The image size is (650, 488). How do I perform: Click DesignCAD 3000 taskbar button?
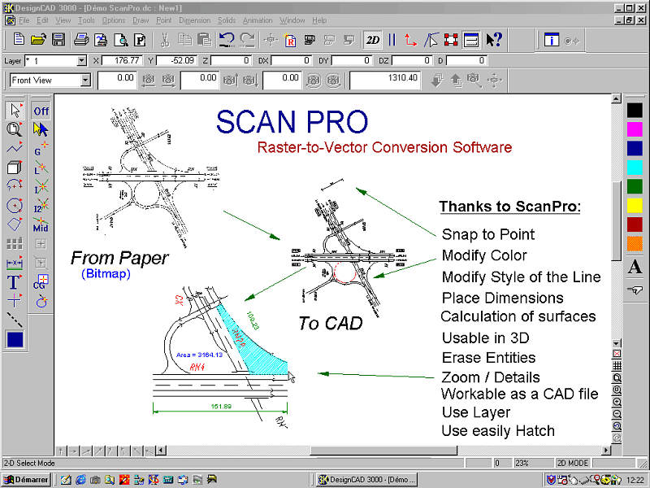point(366,480)
